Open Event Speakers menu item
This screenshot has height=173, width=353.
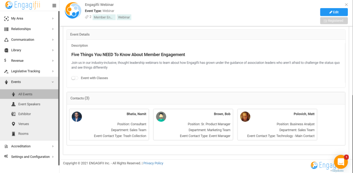point(29,104)
